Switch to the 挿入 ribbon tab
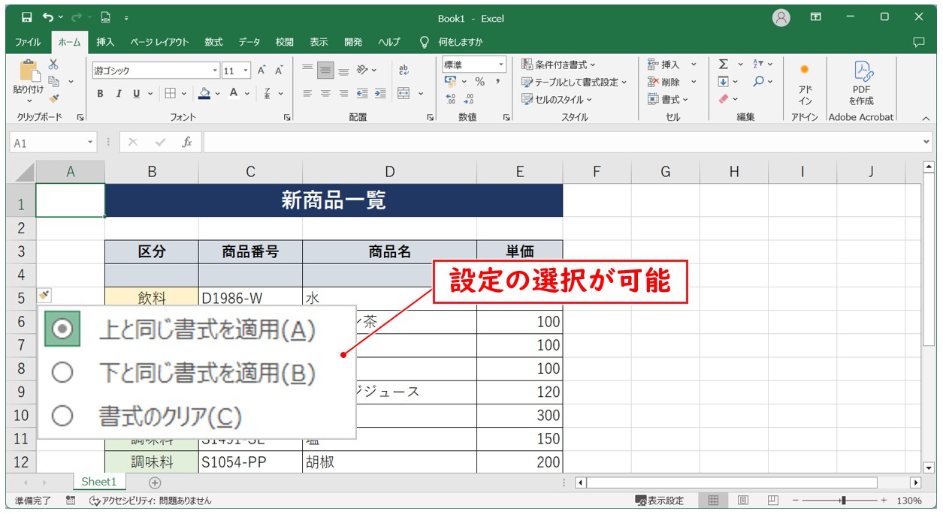Viewport: 943px width, 514px height. coord(105,42)
